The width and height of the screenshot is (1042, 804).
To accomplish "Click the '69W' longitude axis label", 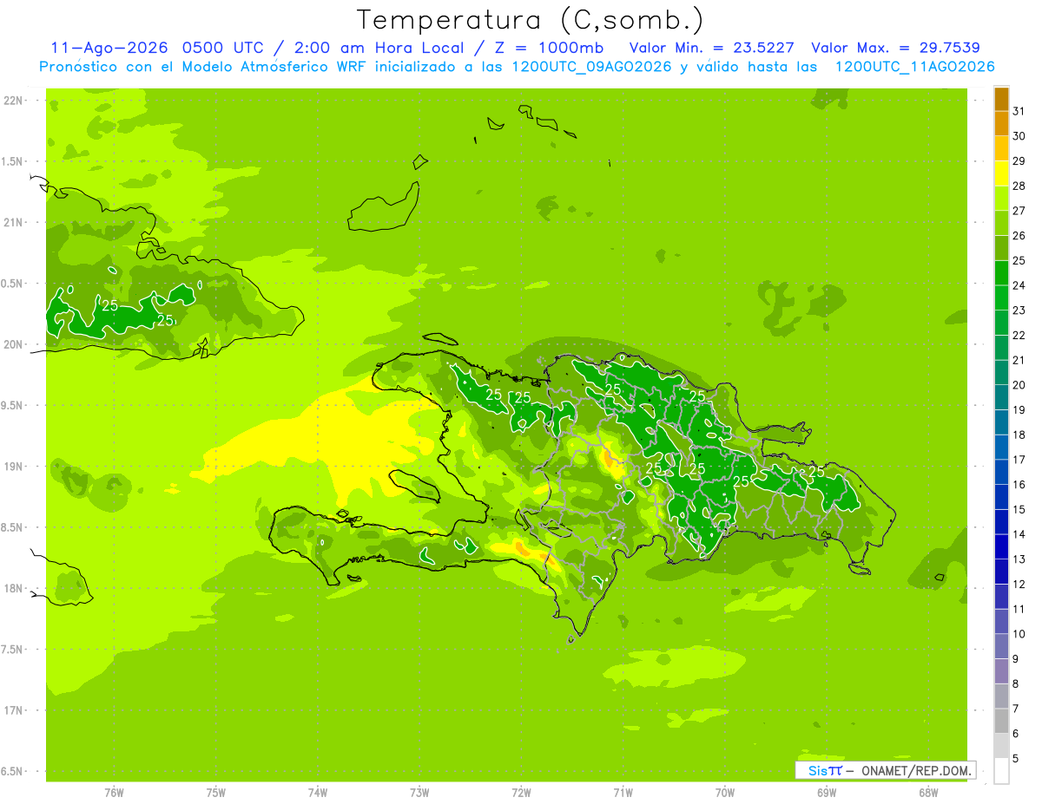I will (827, 793).
